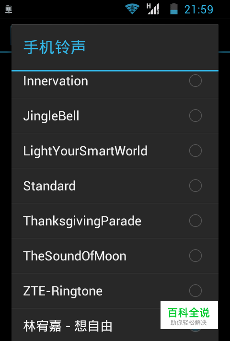Pick the JingleBell ringtone label
Screen dimensions: 230x341
click(51, 116)
